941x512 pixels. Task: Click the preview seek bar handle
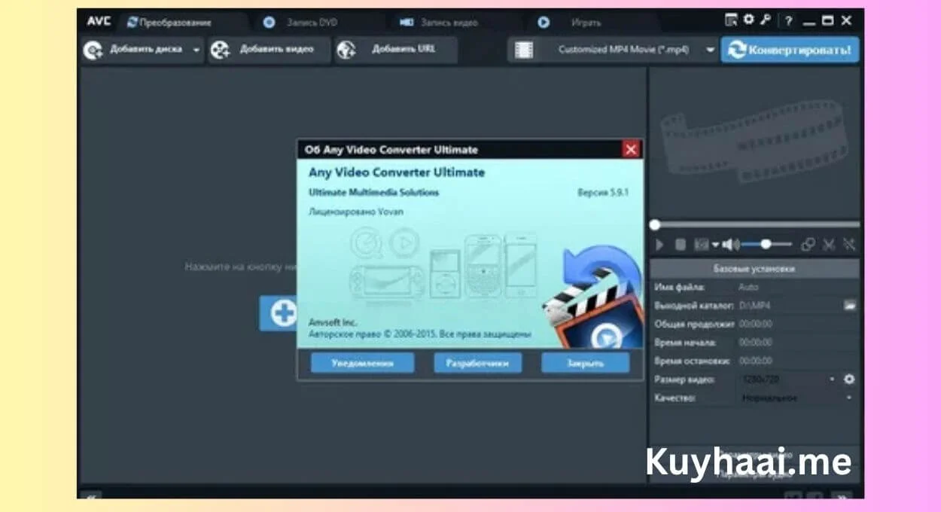(655, 224)
